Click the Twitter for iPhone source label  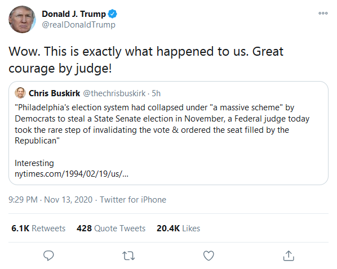[x=133, y=200]
